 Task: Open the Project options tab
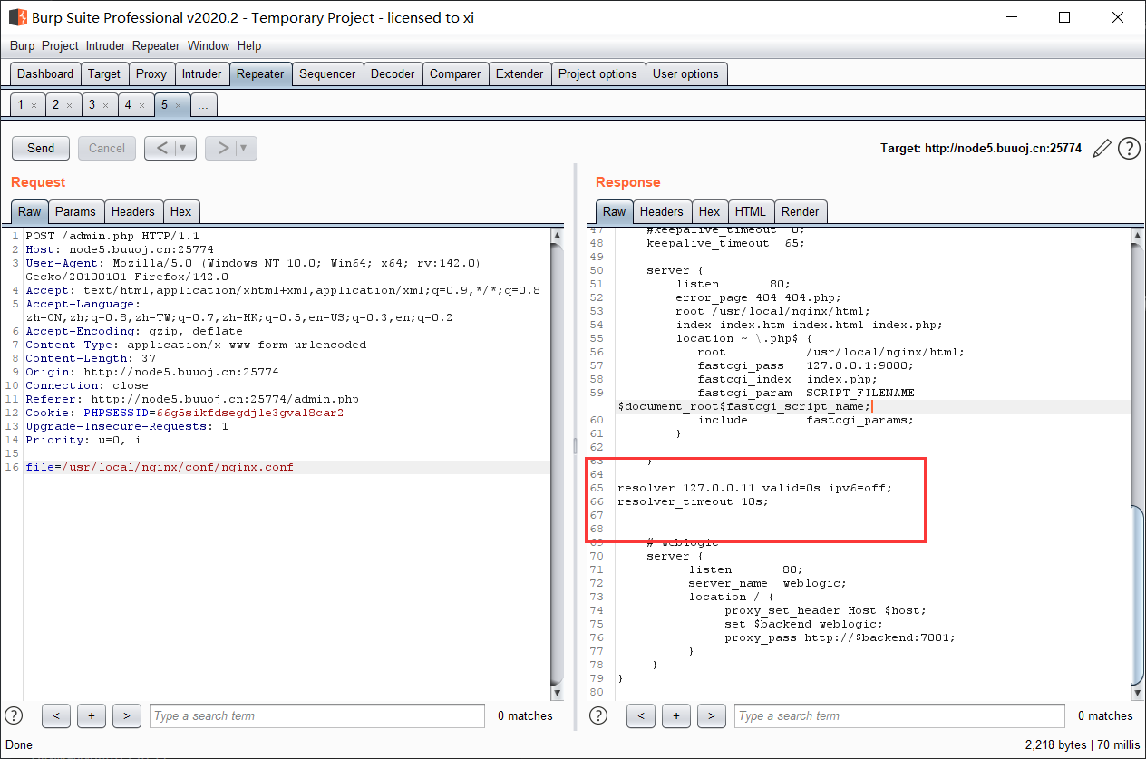tap(597, 74)
